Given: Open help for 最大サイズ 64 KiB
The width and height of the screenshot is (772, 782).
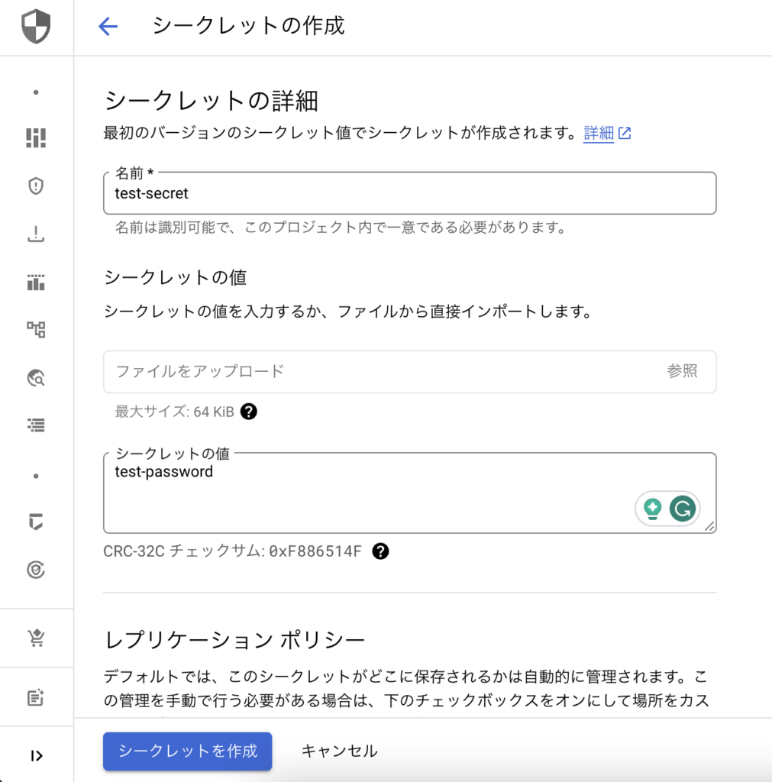Looking at the screenshot, I should tap(249, 412).
